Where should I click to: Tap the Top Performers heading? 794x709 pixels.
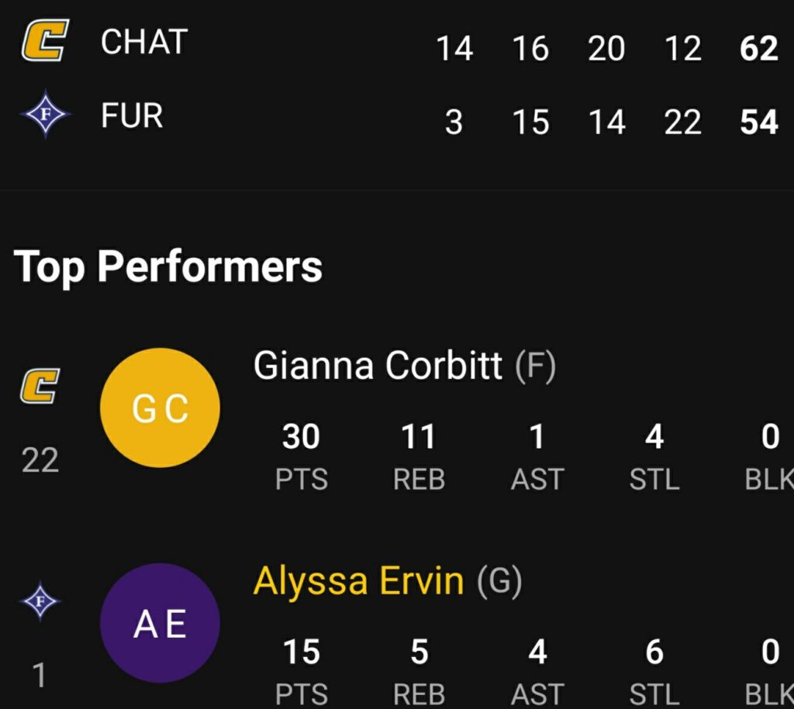(167, 267)
